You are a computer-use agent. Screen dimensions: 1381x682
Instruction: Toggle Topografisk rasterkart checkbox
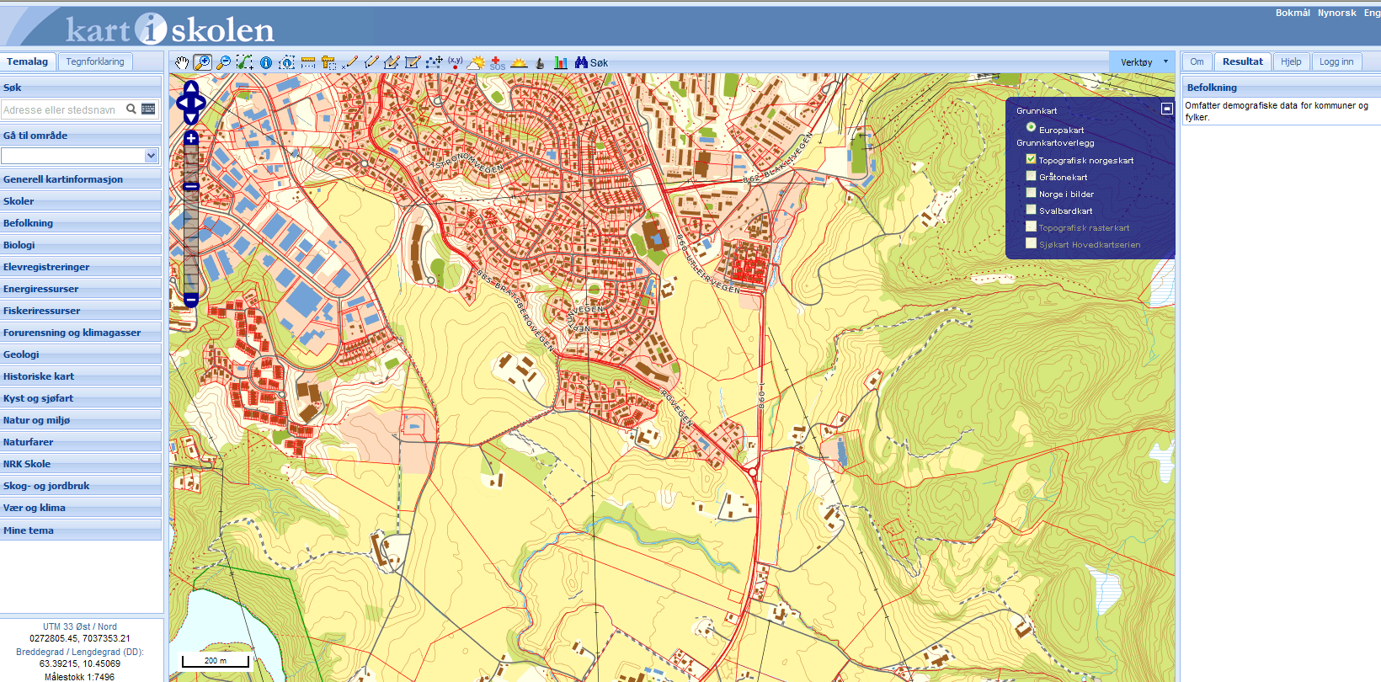(x=1031, y=226)
